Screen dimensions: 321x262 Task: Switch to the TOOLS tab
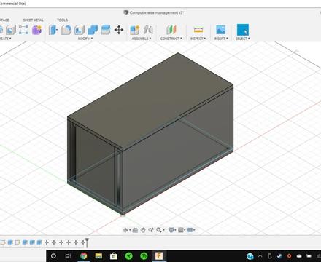(x=62, y=20)
